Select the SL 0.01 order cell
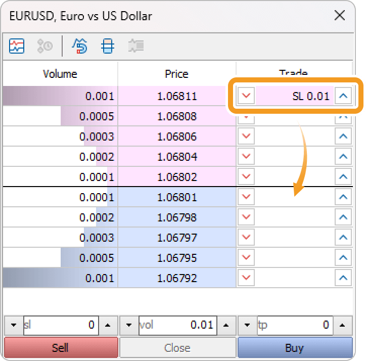 pos(295,96)
